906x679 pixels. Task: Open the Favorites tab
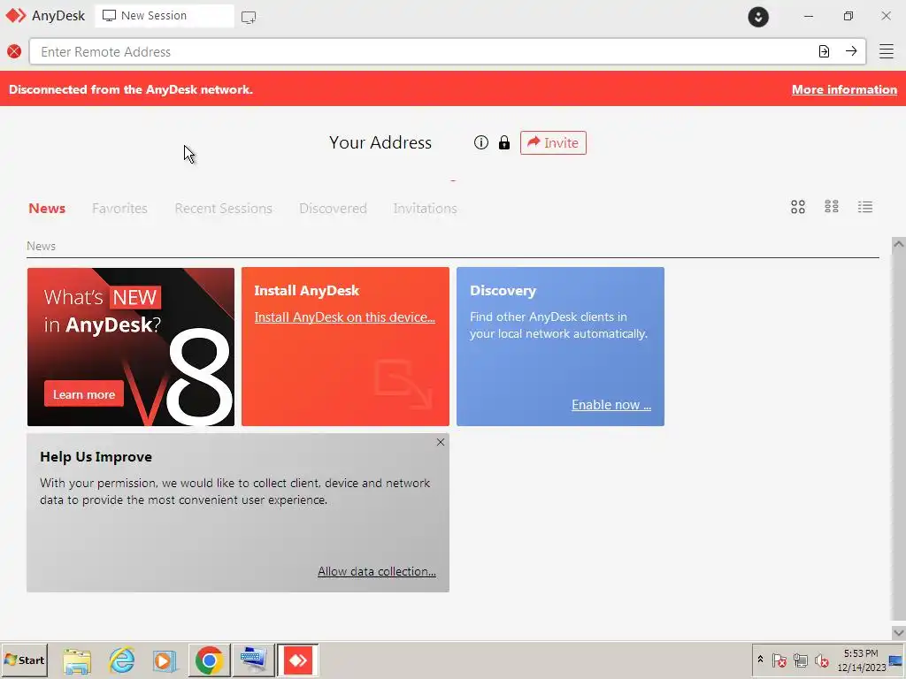pos(119,209)
